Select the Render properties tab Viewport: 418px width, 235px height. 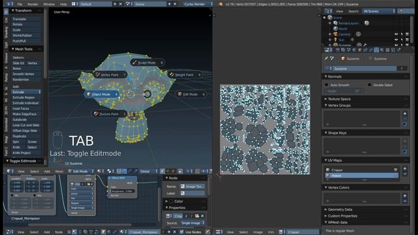(338, 50)
